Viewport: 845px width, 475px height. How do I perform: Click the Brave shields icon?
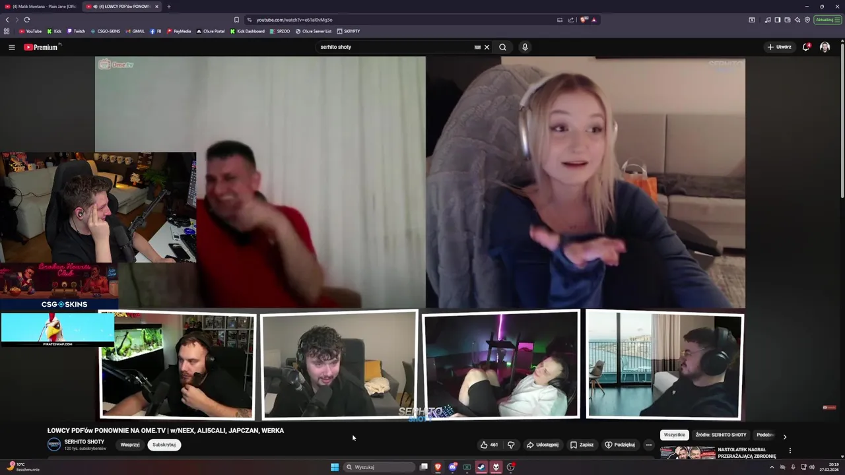coord(584,20)
